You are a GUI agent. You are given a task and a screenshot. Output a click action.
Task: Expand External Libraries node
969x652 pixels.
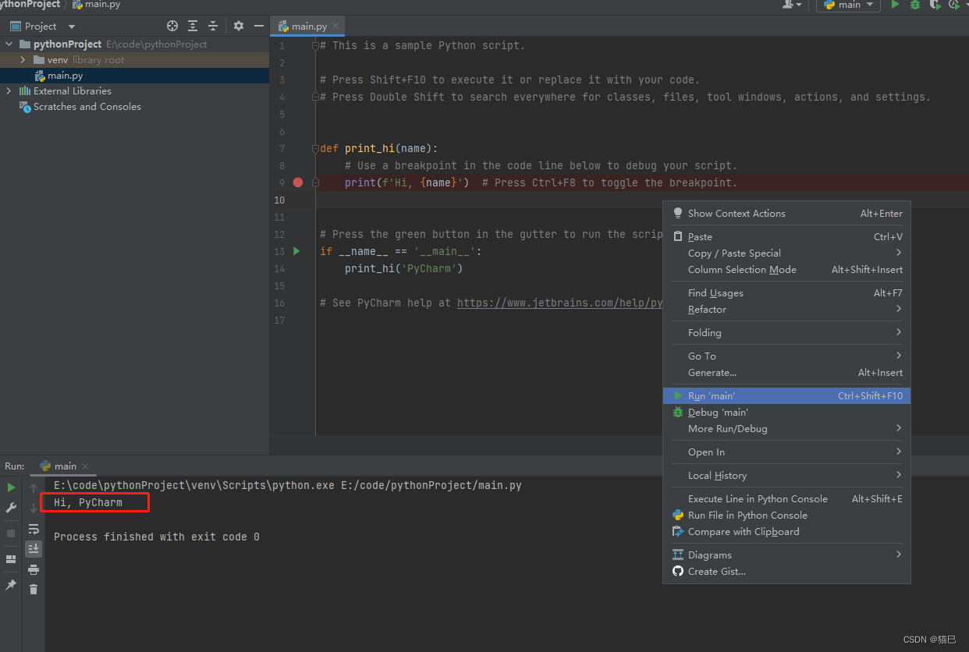[x=9, y=91]
